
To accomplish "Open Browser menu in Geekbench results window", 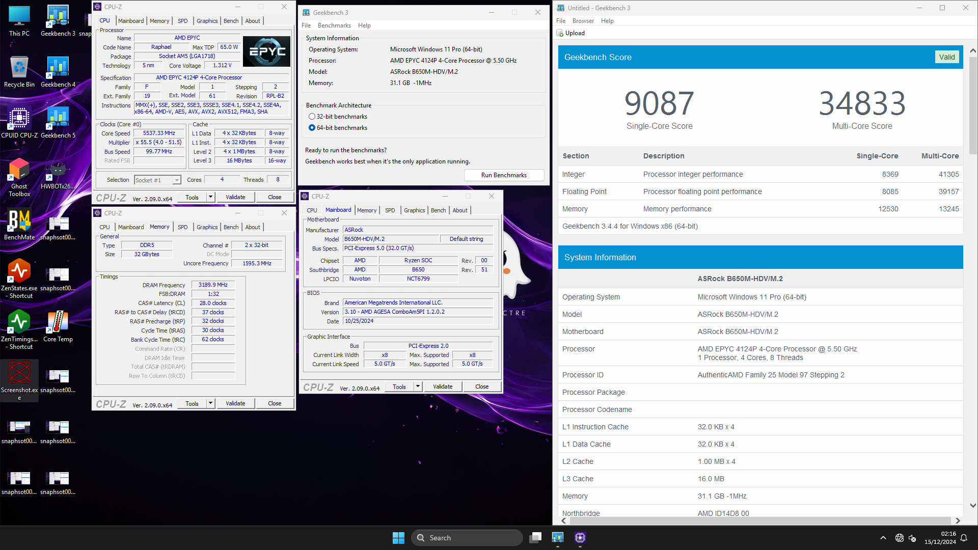I will [583, 21].
